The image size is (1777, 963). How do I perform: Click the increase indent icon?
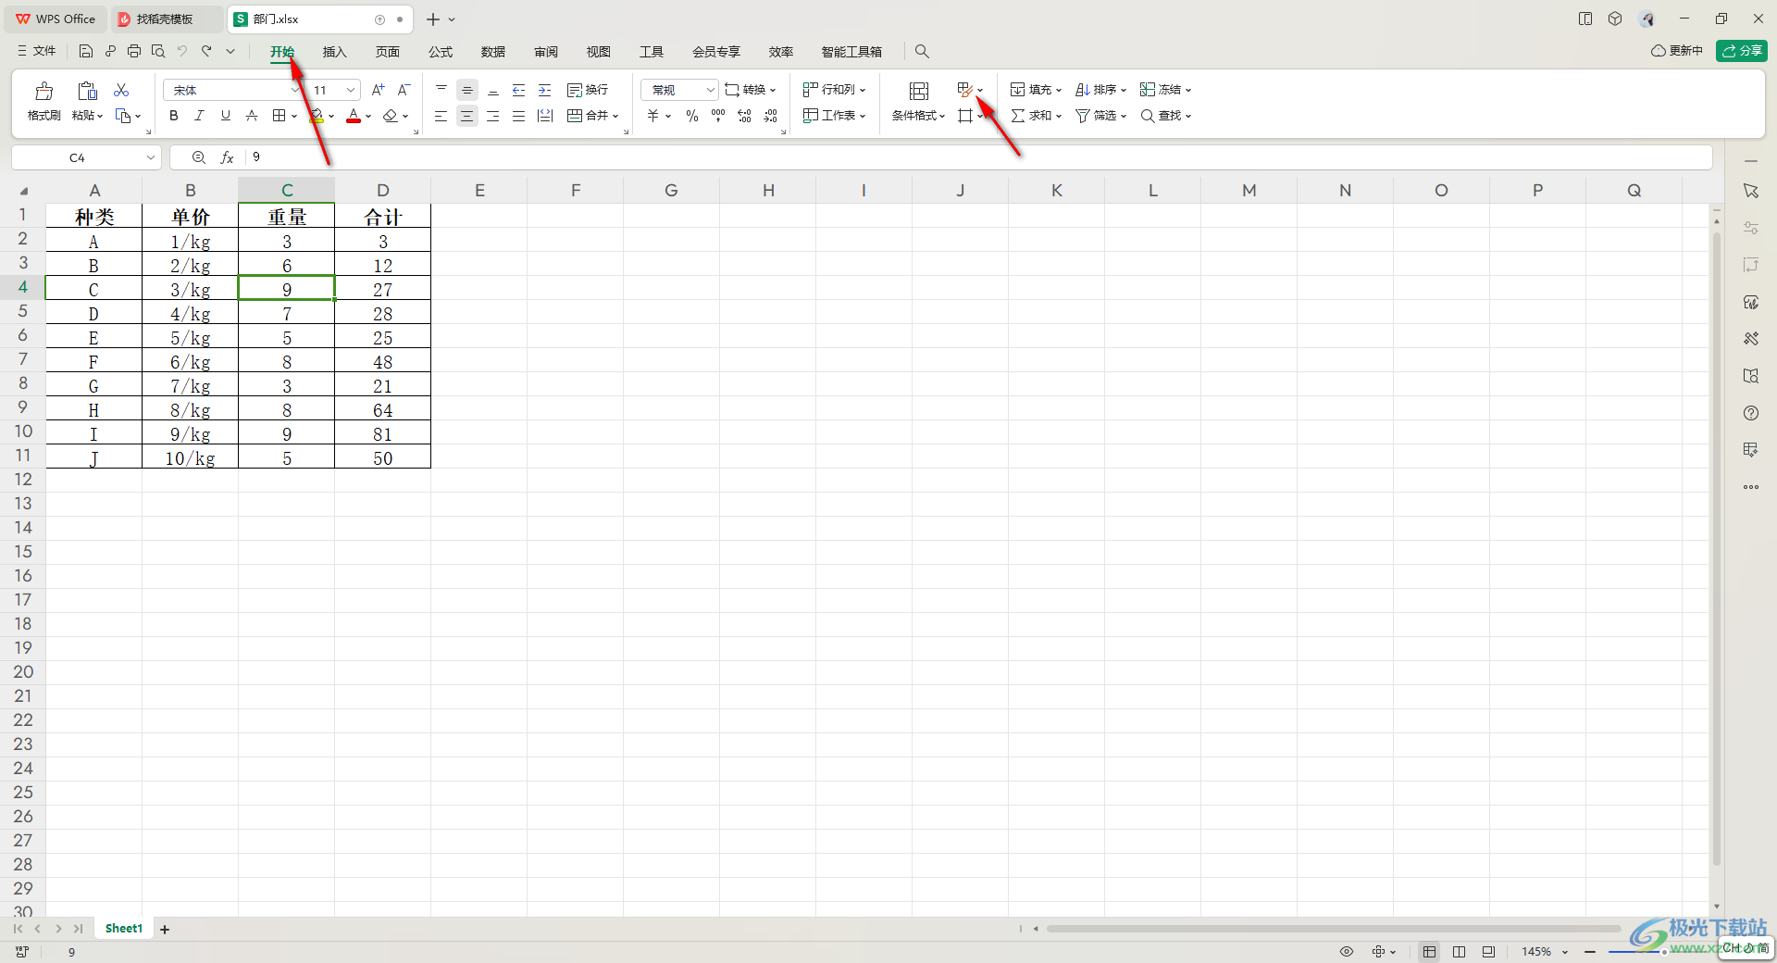click(x=545, y=90)
